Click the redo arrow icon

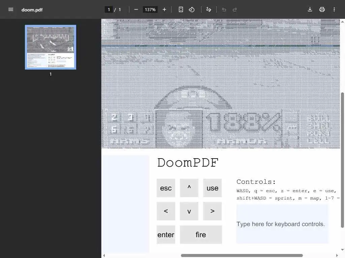coord(235,9)
